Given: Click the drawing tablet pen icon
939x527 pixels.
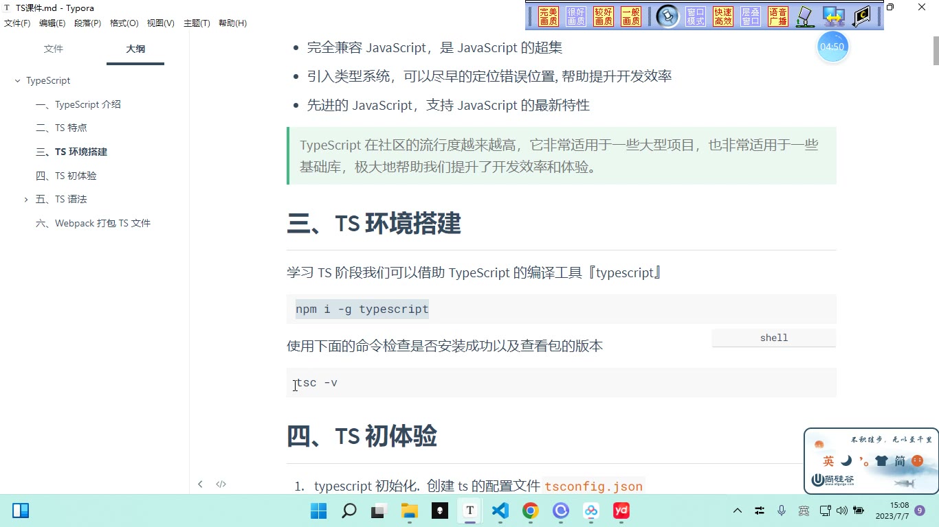Looking at the screenshot, I should tap(806, 16).
